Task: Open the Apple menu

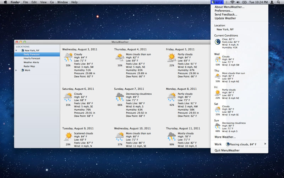Action: (x=5, y=2)
